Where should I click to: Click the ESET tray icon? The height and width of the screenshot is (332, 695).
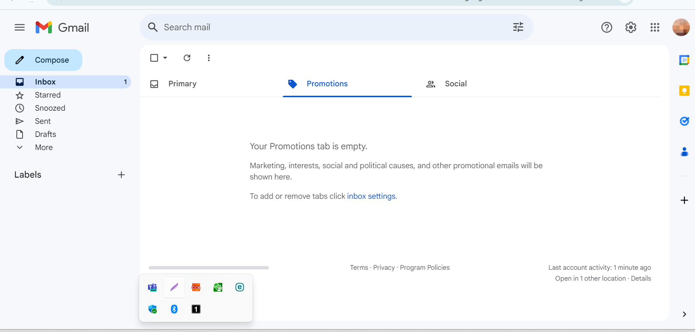tap(240, 287)
